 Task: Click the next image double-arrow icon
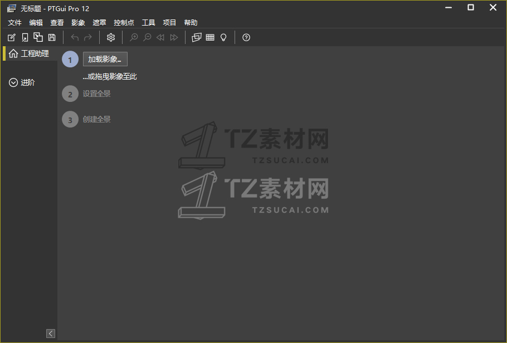(174, 37)
